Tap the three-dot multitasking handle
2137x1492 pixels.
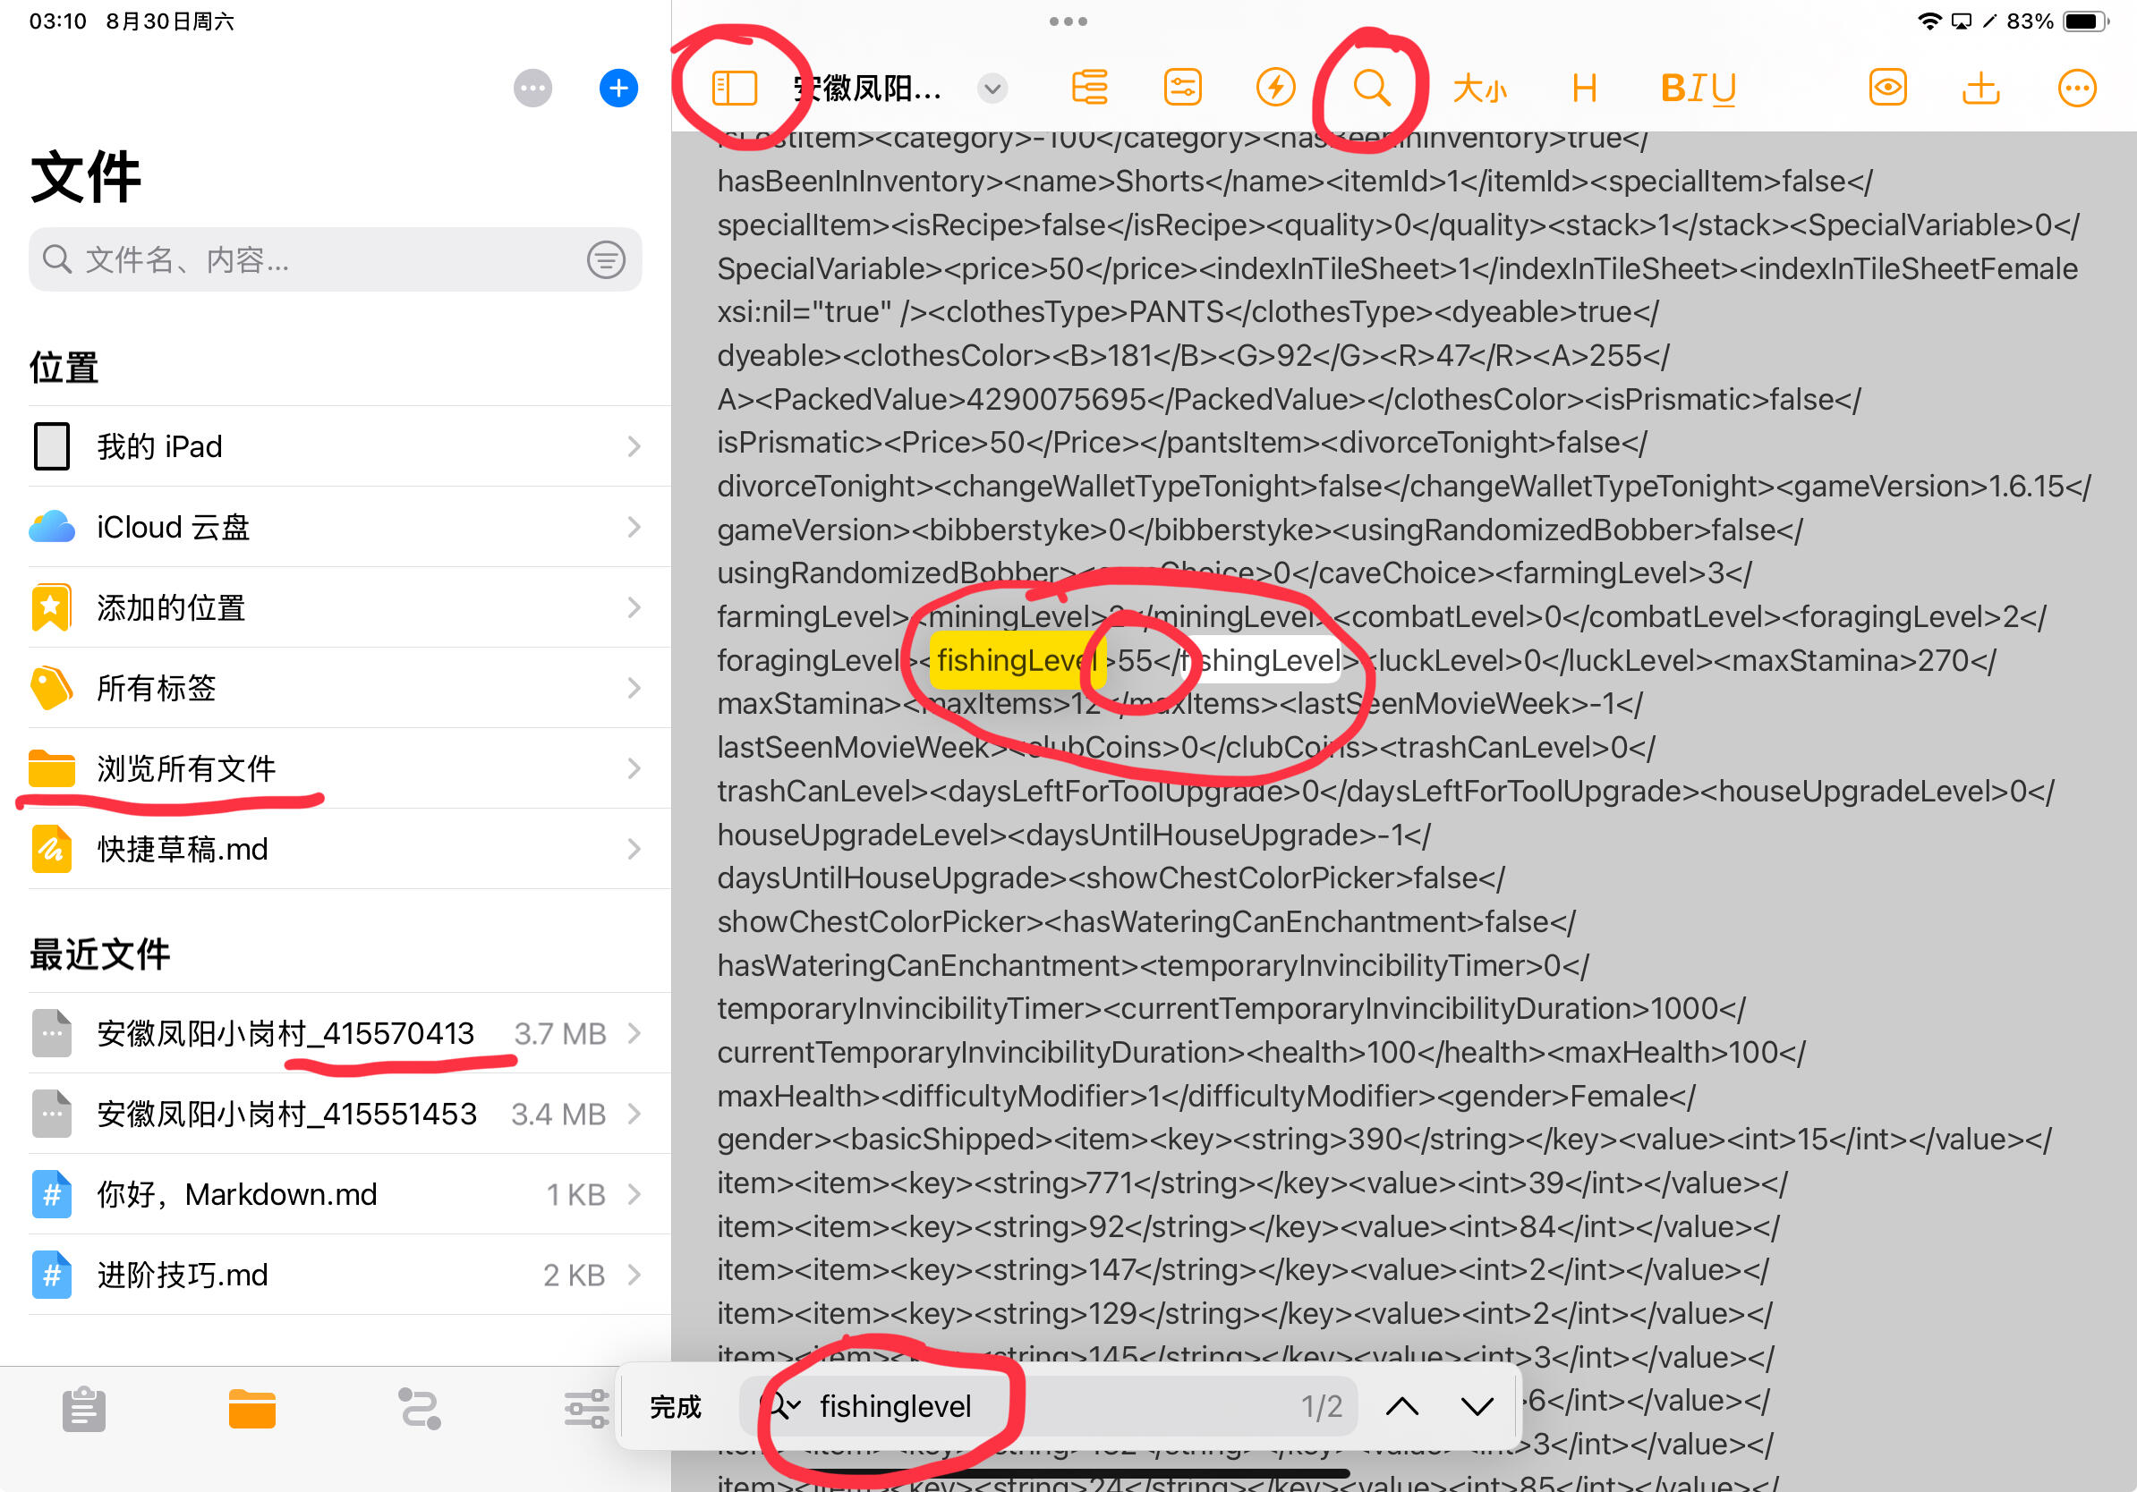(x=1068, y=21)
